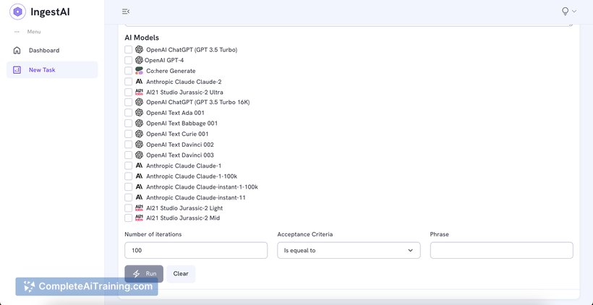The image size is (593, 305).
Task: Focus the Number of iterations field
Action: (x=196, y=250)
